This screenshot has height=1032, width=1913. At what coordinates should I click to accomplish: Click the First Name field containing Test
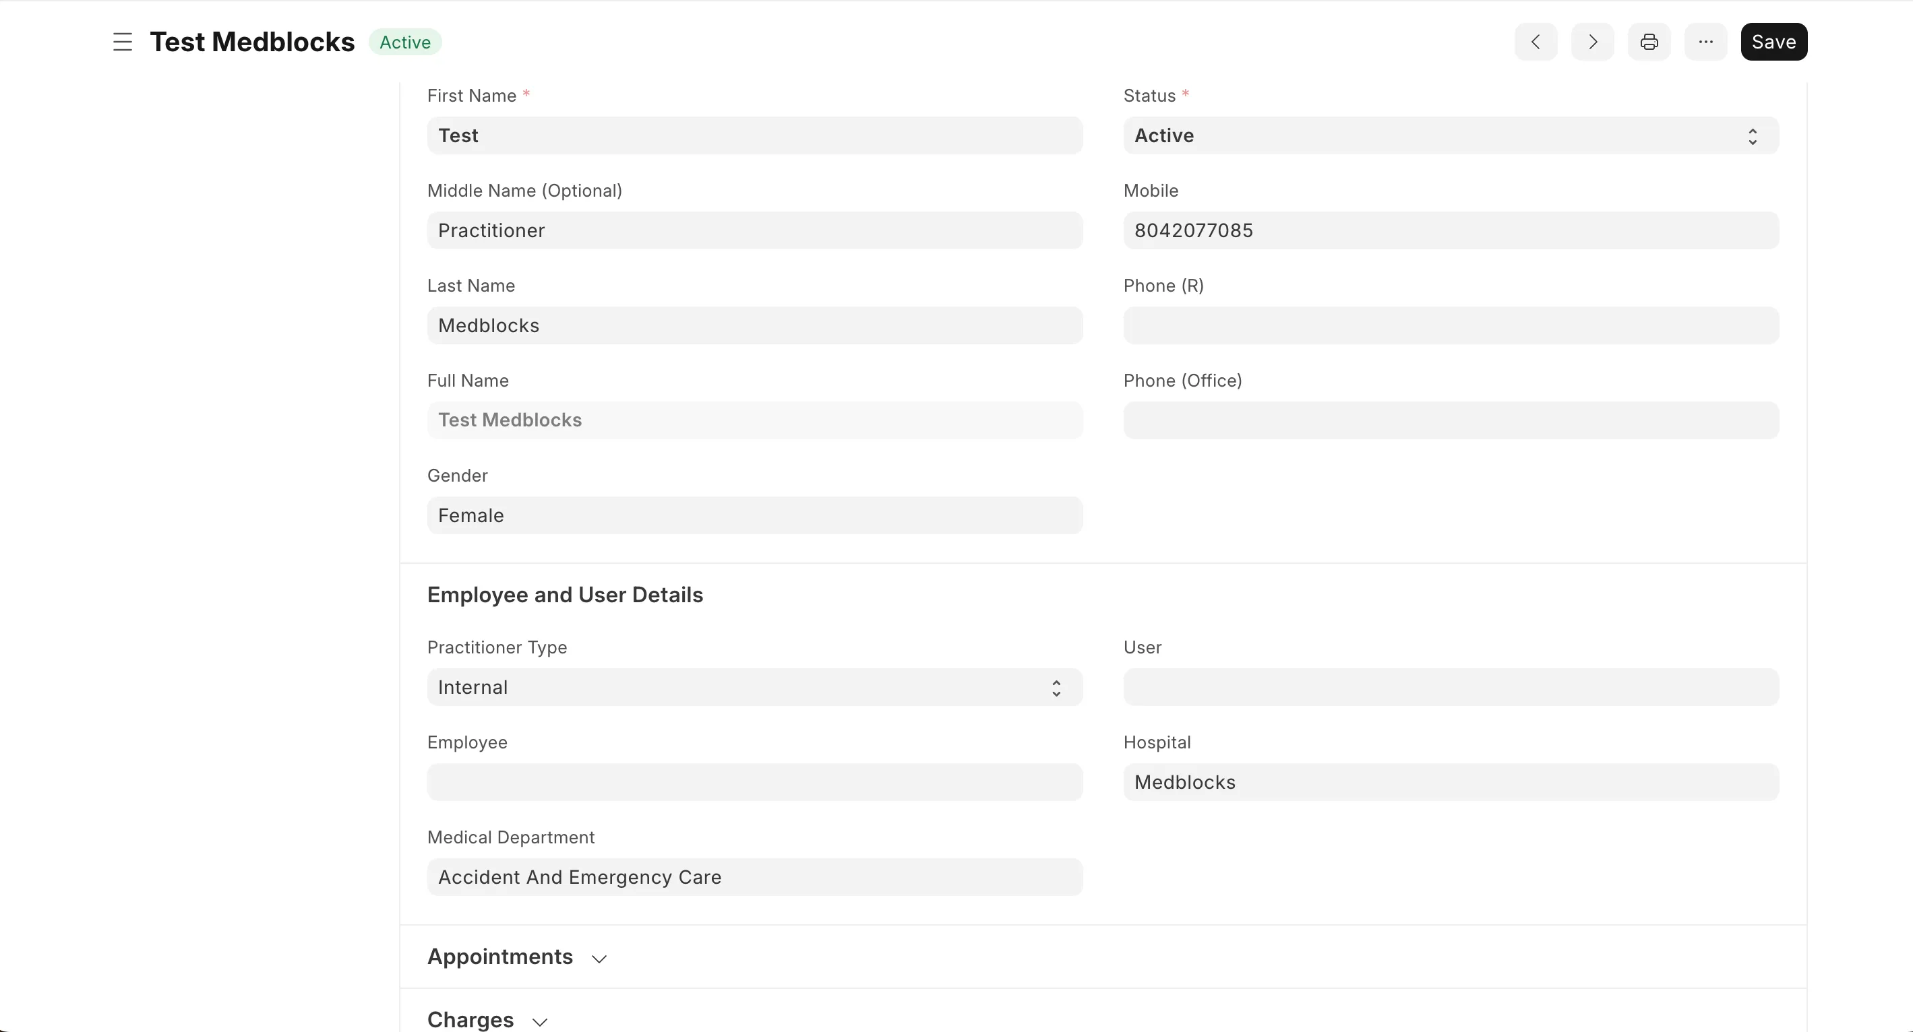coord(754,135)
